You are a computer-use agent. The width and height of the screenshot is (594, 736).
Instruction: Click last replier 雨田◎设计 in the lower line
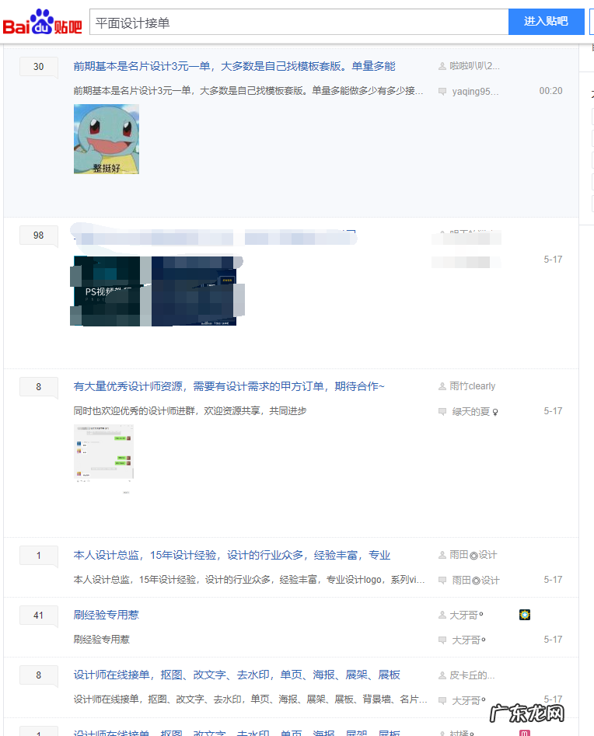pyautogui.click(x=476, y=581)
